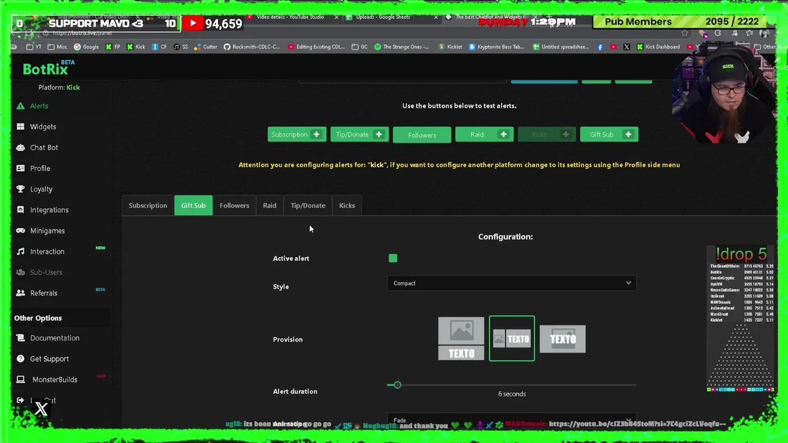Open the Untitled spreadsheet bookmark
The height and width of the screenshot is (443, 788).
560,47
